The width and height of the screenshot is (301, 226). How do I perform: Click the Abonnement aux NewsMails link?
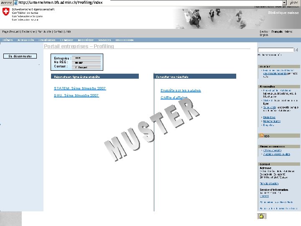click(276, 202)
